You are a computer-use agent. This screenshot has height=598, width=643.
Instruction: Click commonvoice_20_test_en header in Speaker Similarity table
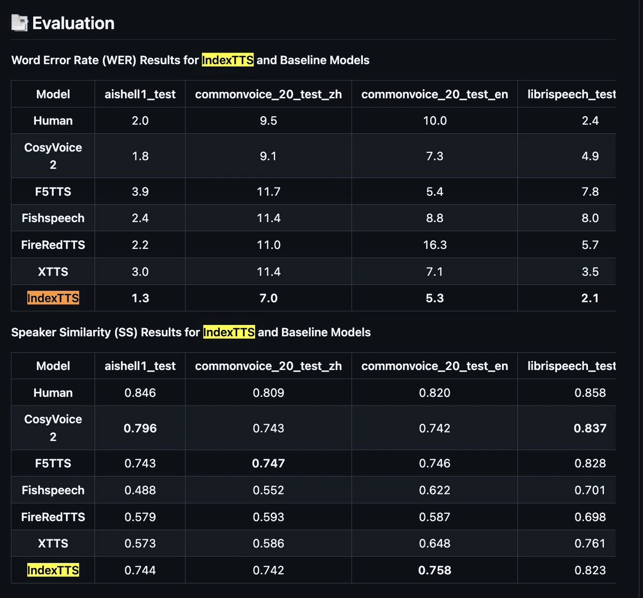pos(435,366)
